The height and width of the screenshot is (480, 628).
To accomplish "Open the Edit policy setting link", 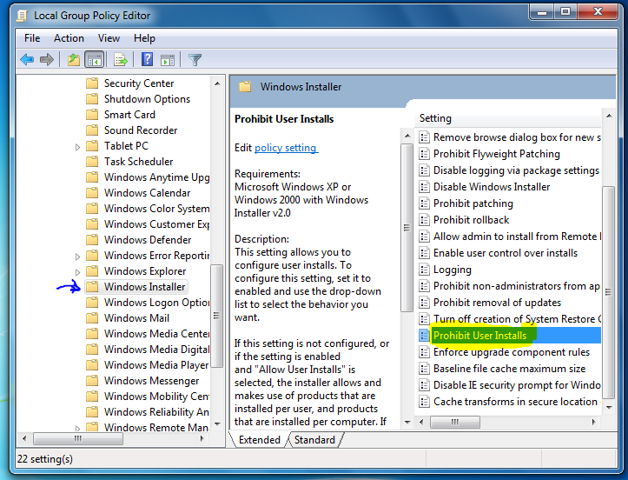I will click(x=285, y=148).
